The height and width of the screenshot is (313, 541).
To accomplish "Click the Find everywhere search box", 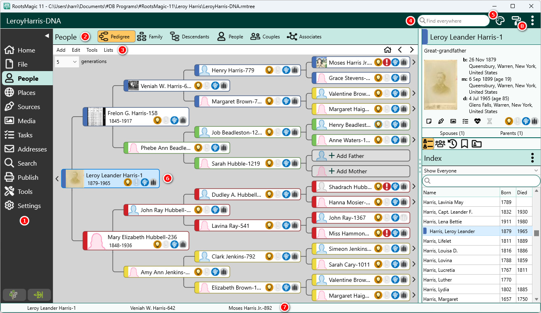I will [453, 21].
